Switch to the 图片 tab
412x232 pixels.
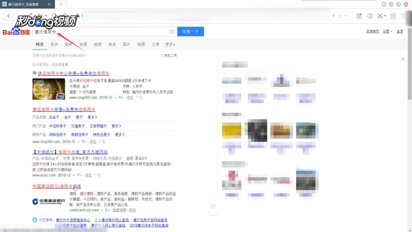[127, 44]
